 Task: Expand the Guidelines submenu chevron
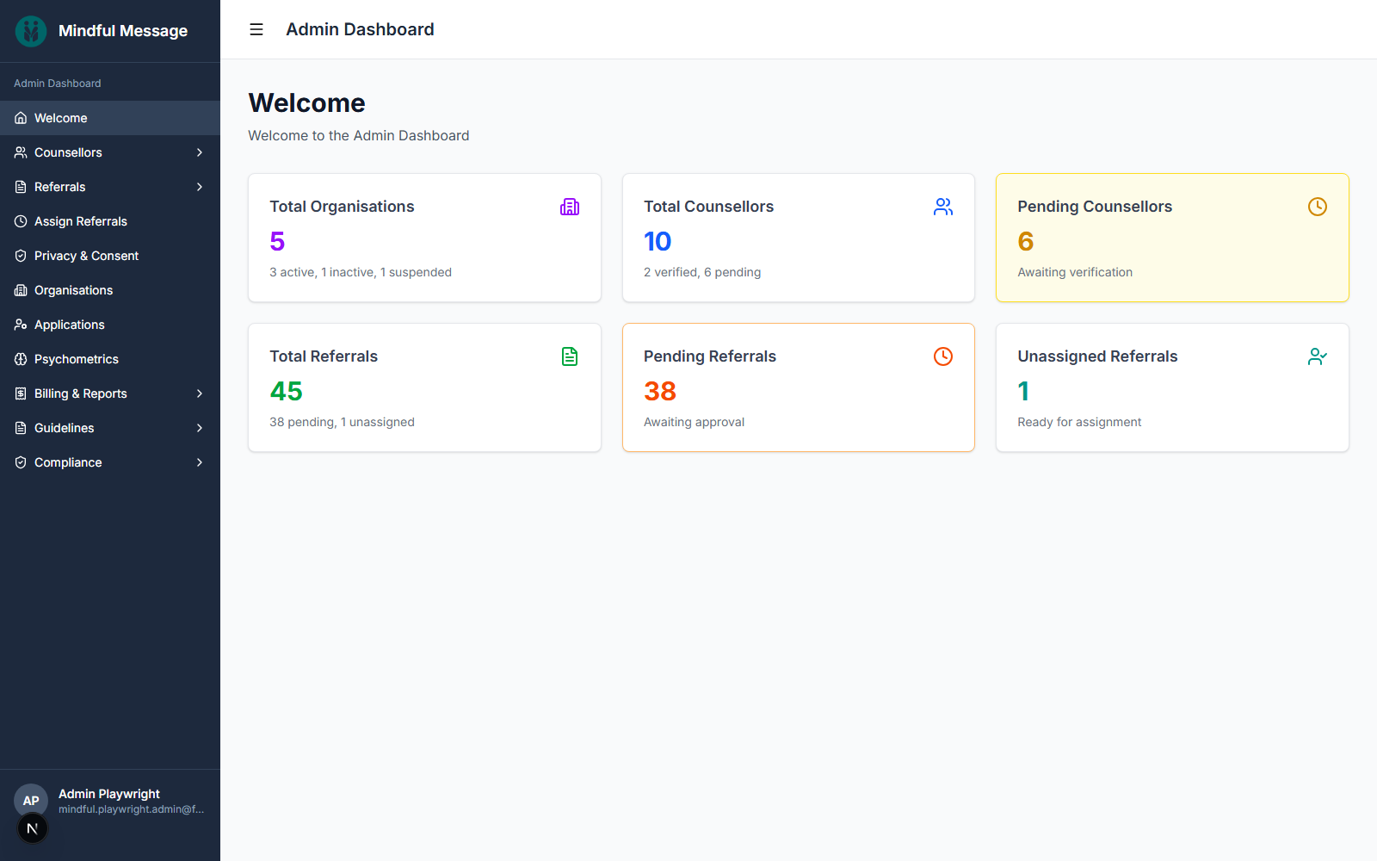(x=200, y=428)
